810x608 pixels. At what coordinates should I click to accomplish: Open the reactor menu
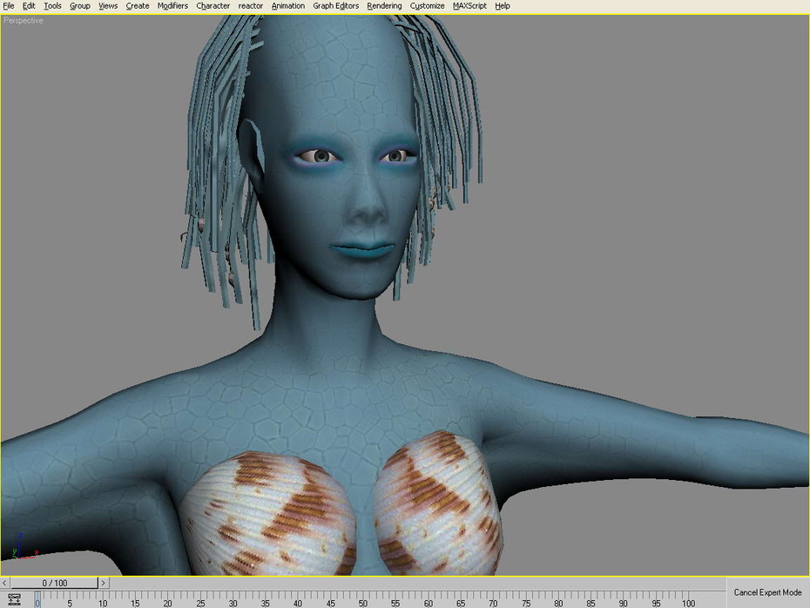click(x=251, y=6)
